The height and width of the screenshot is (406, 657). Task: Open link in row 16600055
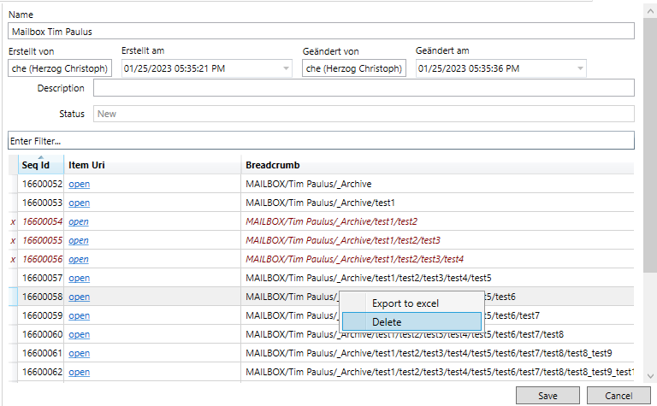[79, 240]
